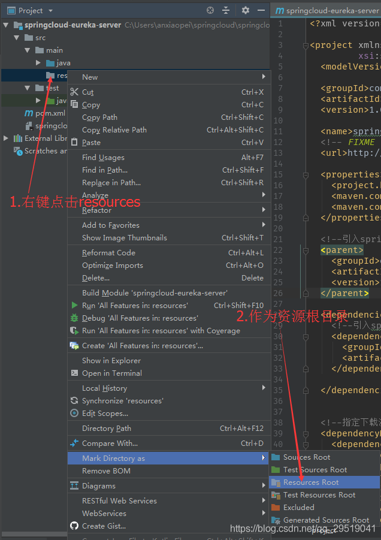The image size is (381, 540).
Task: Click the Diagrams icon
Action: 74,486
